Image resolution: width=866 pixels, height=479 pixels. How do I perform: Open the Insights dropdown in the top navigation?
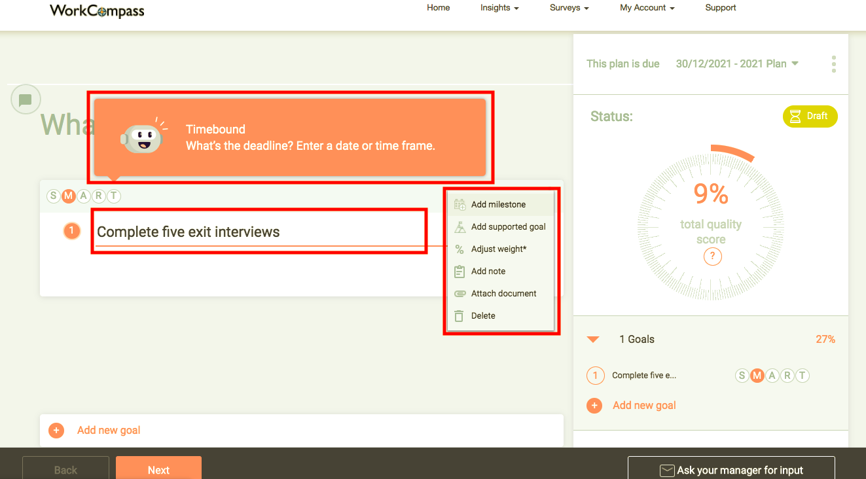499,8
